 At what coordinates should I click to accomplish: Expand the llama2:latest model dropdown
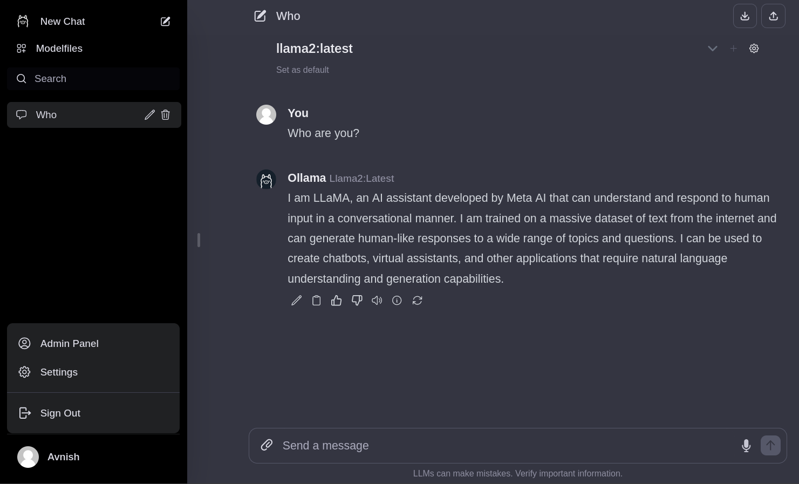pyautogui.click(x=712, y=49)
